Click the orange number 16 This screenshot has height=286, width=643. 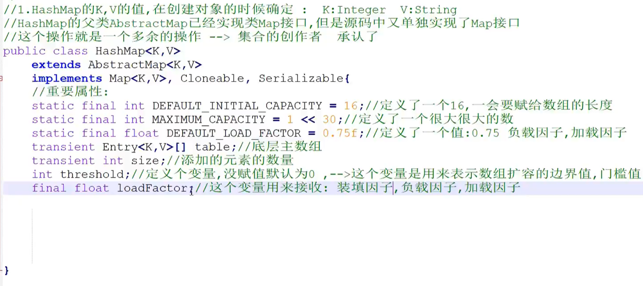point(351,106)
